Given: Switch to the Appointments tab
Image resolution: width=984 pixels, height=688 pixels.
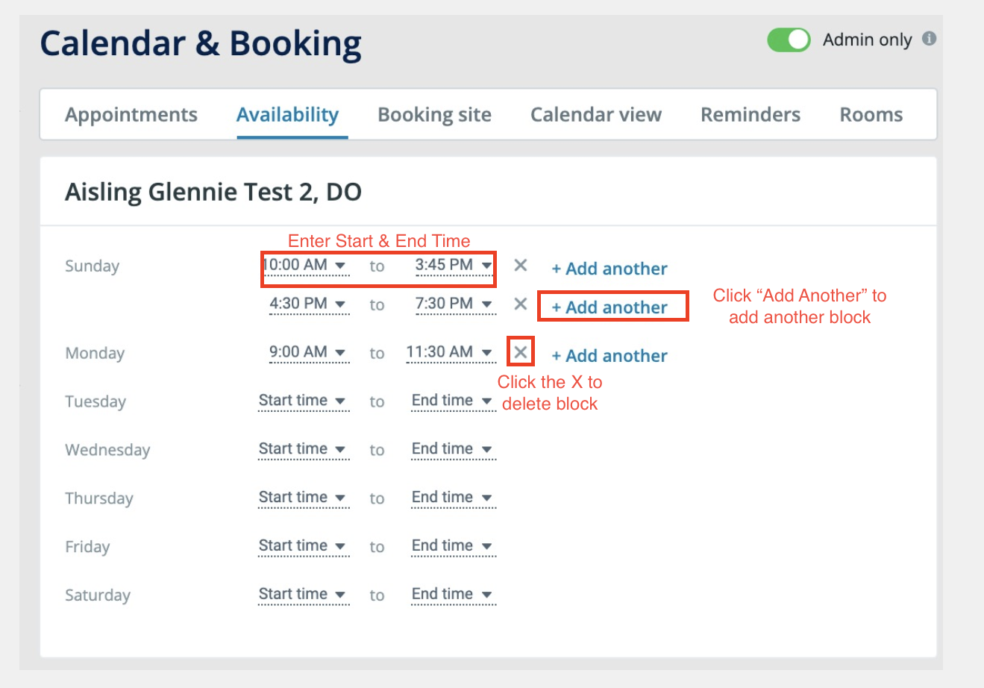Looking at the screenshot, I should (x=131, y=114).
